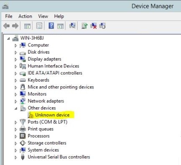Click the Disable device down-arrow icon
This screenshot has height=165, width=181.
(102, 26)
